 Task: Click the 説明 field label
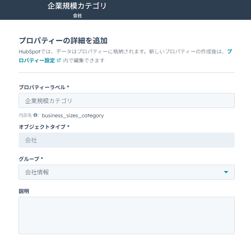(24, 191)
